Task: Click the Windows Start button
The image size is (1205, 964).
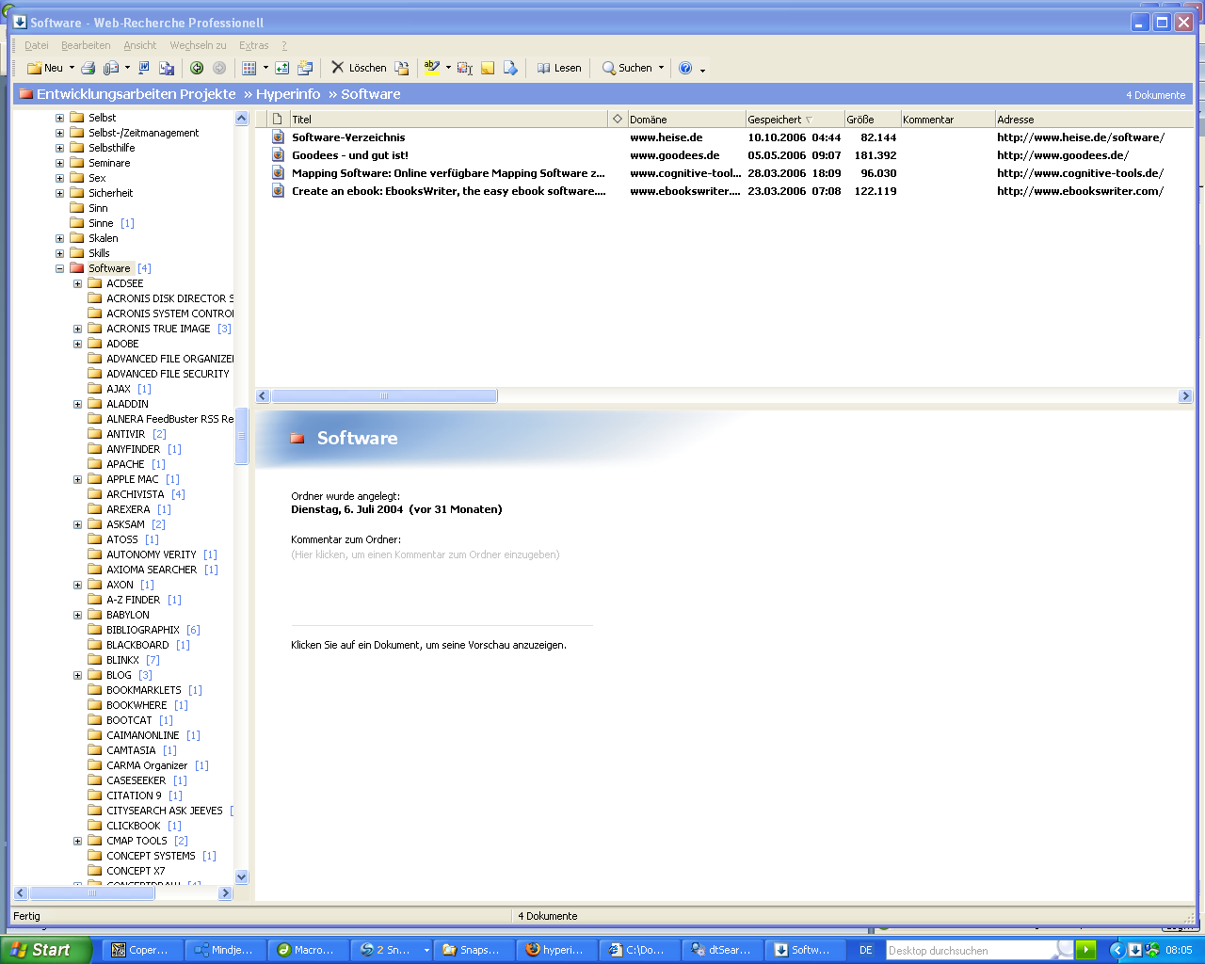Action: (x=45, y=950)
